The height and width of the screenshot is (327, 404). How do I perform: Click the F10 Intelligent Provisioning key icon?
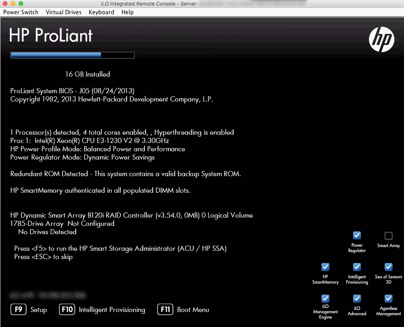pyautogui.click(x=67, y=309)
